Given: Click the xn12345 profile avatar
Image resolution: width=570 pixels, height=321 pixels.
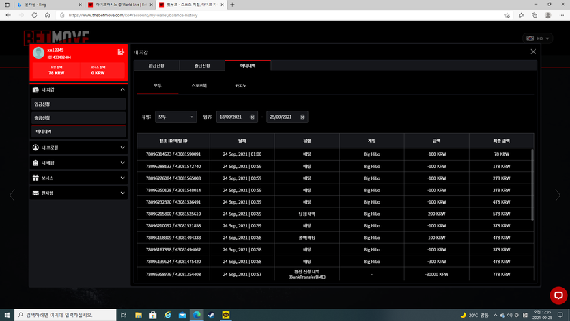Looking at the screenshot, I should (x=38, y=53).
